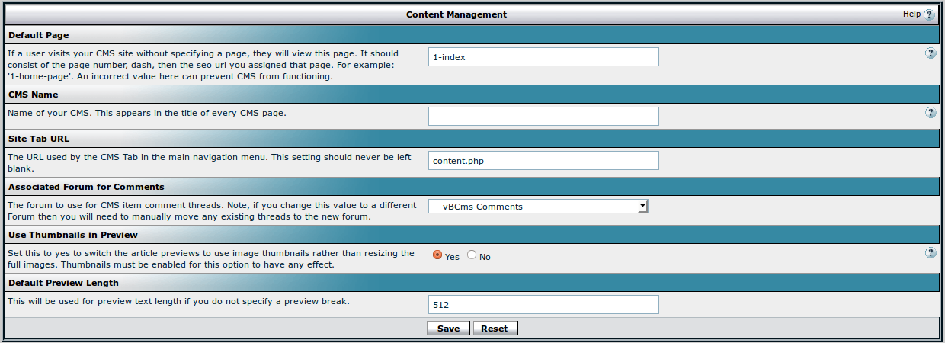Open the Associated Forum for Comments dropdown

point(537,206)
